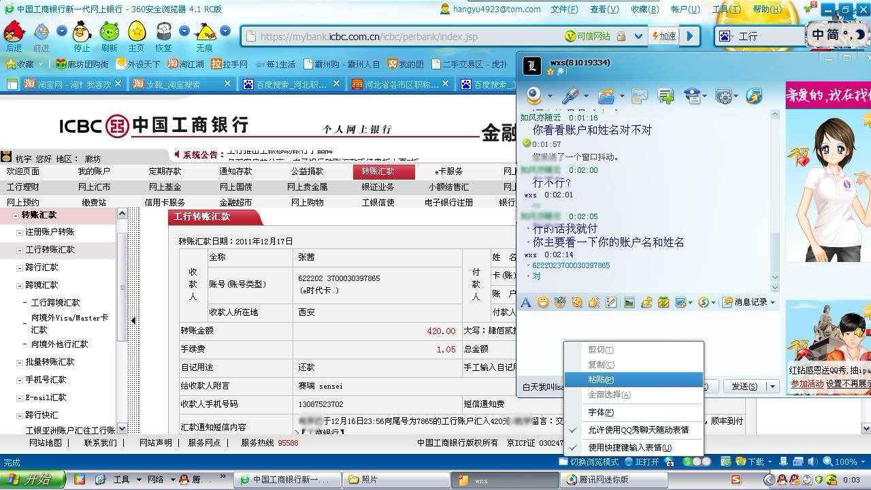The height and width of the screenshot is (490, 871).
Task: Click the 加速 speed-up button
Action: coord(663,36)
